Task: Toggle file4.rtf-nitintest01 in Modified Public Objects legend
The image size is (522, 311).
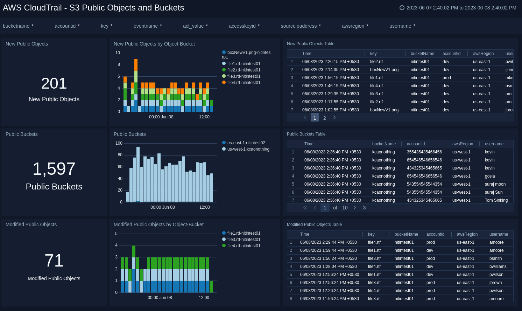Action: [x=244, y=246]
